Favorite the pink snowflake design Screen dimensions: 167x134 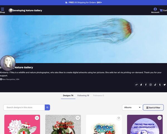pyautogui.click(x=37, y=118)
